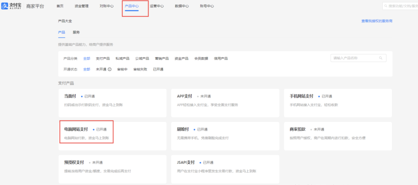This screenshot has width=418, height=185.
Task: Open the 数据中心 menu
Action: [x=182, y=6]
